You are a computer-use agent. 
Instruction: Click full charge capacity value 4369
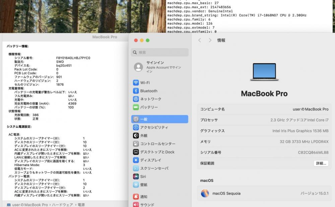click(72, 103)
